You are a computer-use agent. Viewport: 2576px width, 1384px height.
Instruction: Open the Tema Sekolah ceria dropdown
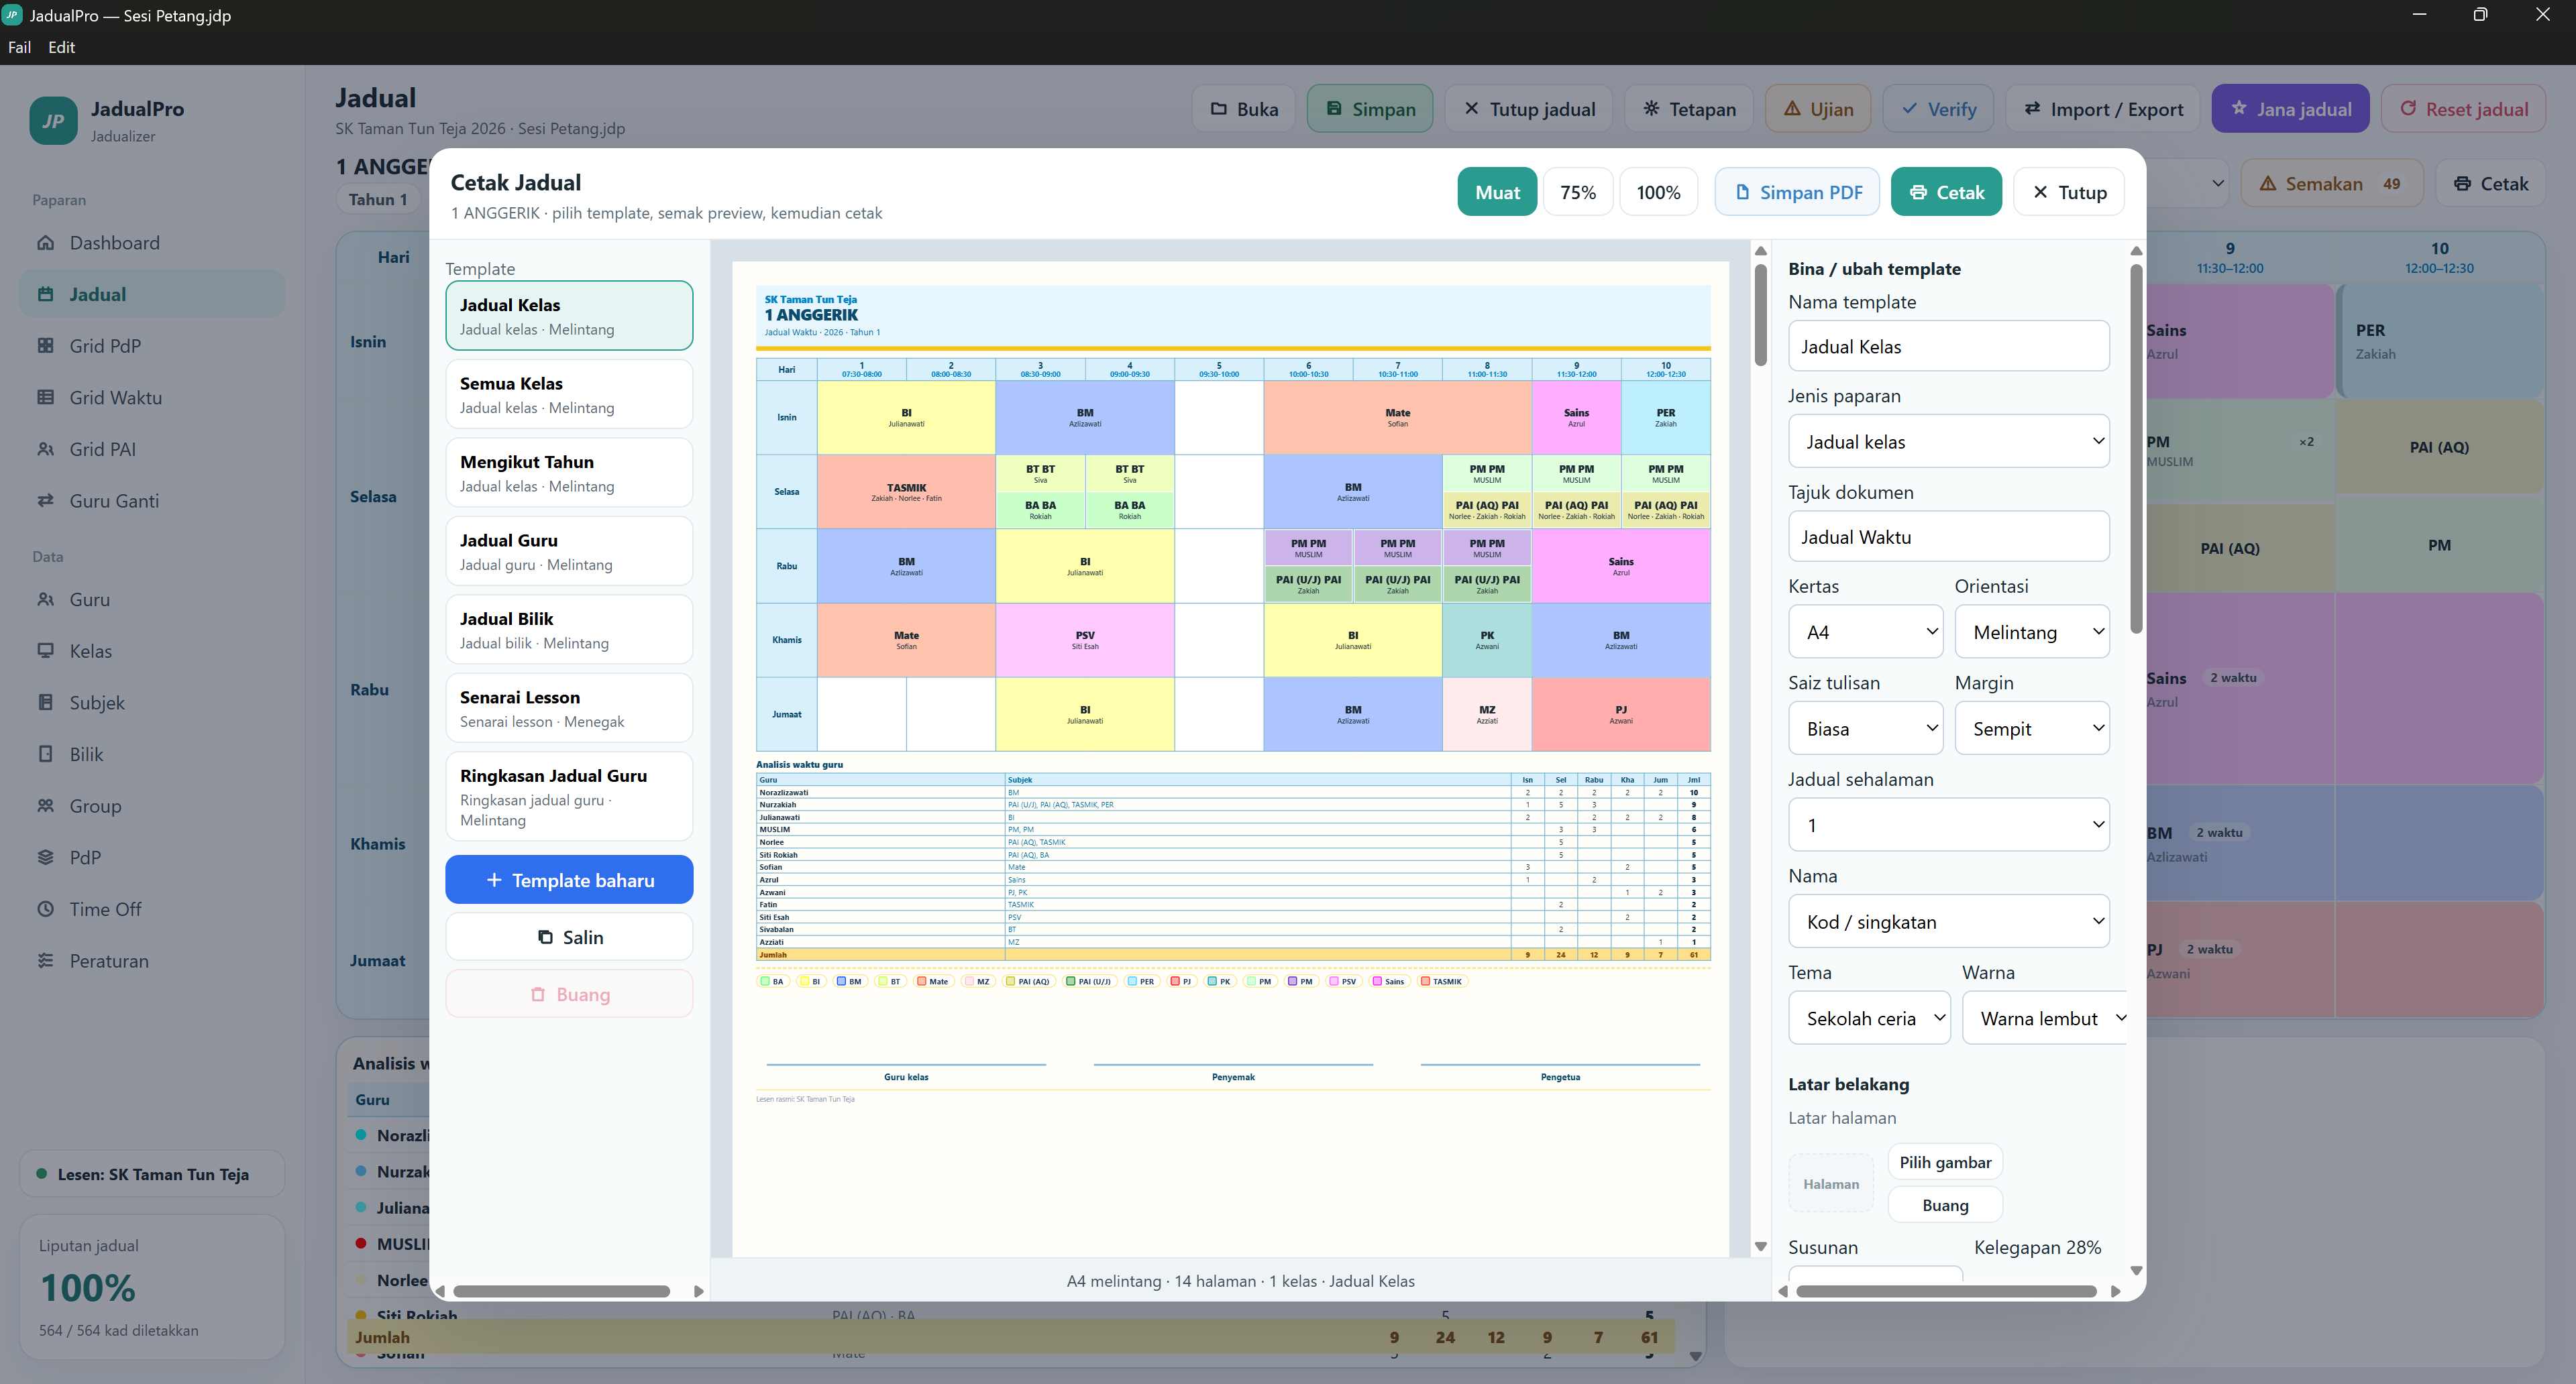pos(1869,1019)
